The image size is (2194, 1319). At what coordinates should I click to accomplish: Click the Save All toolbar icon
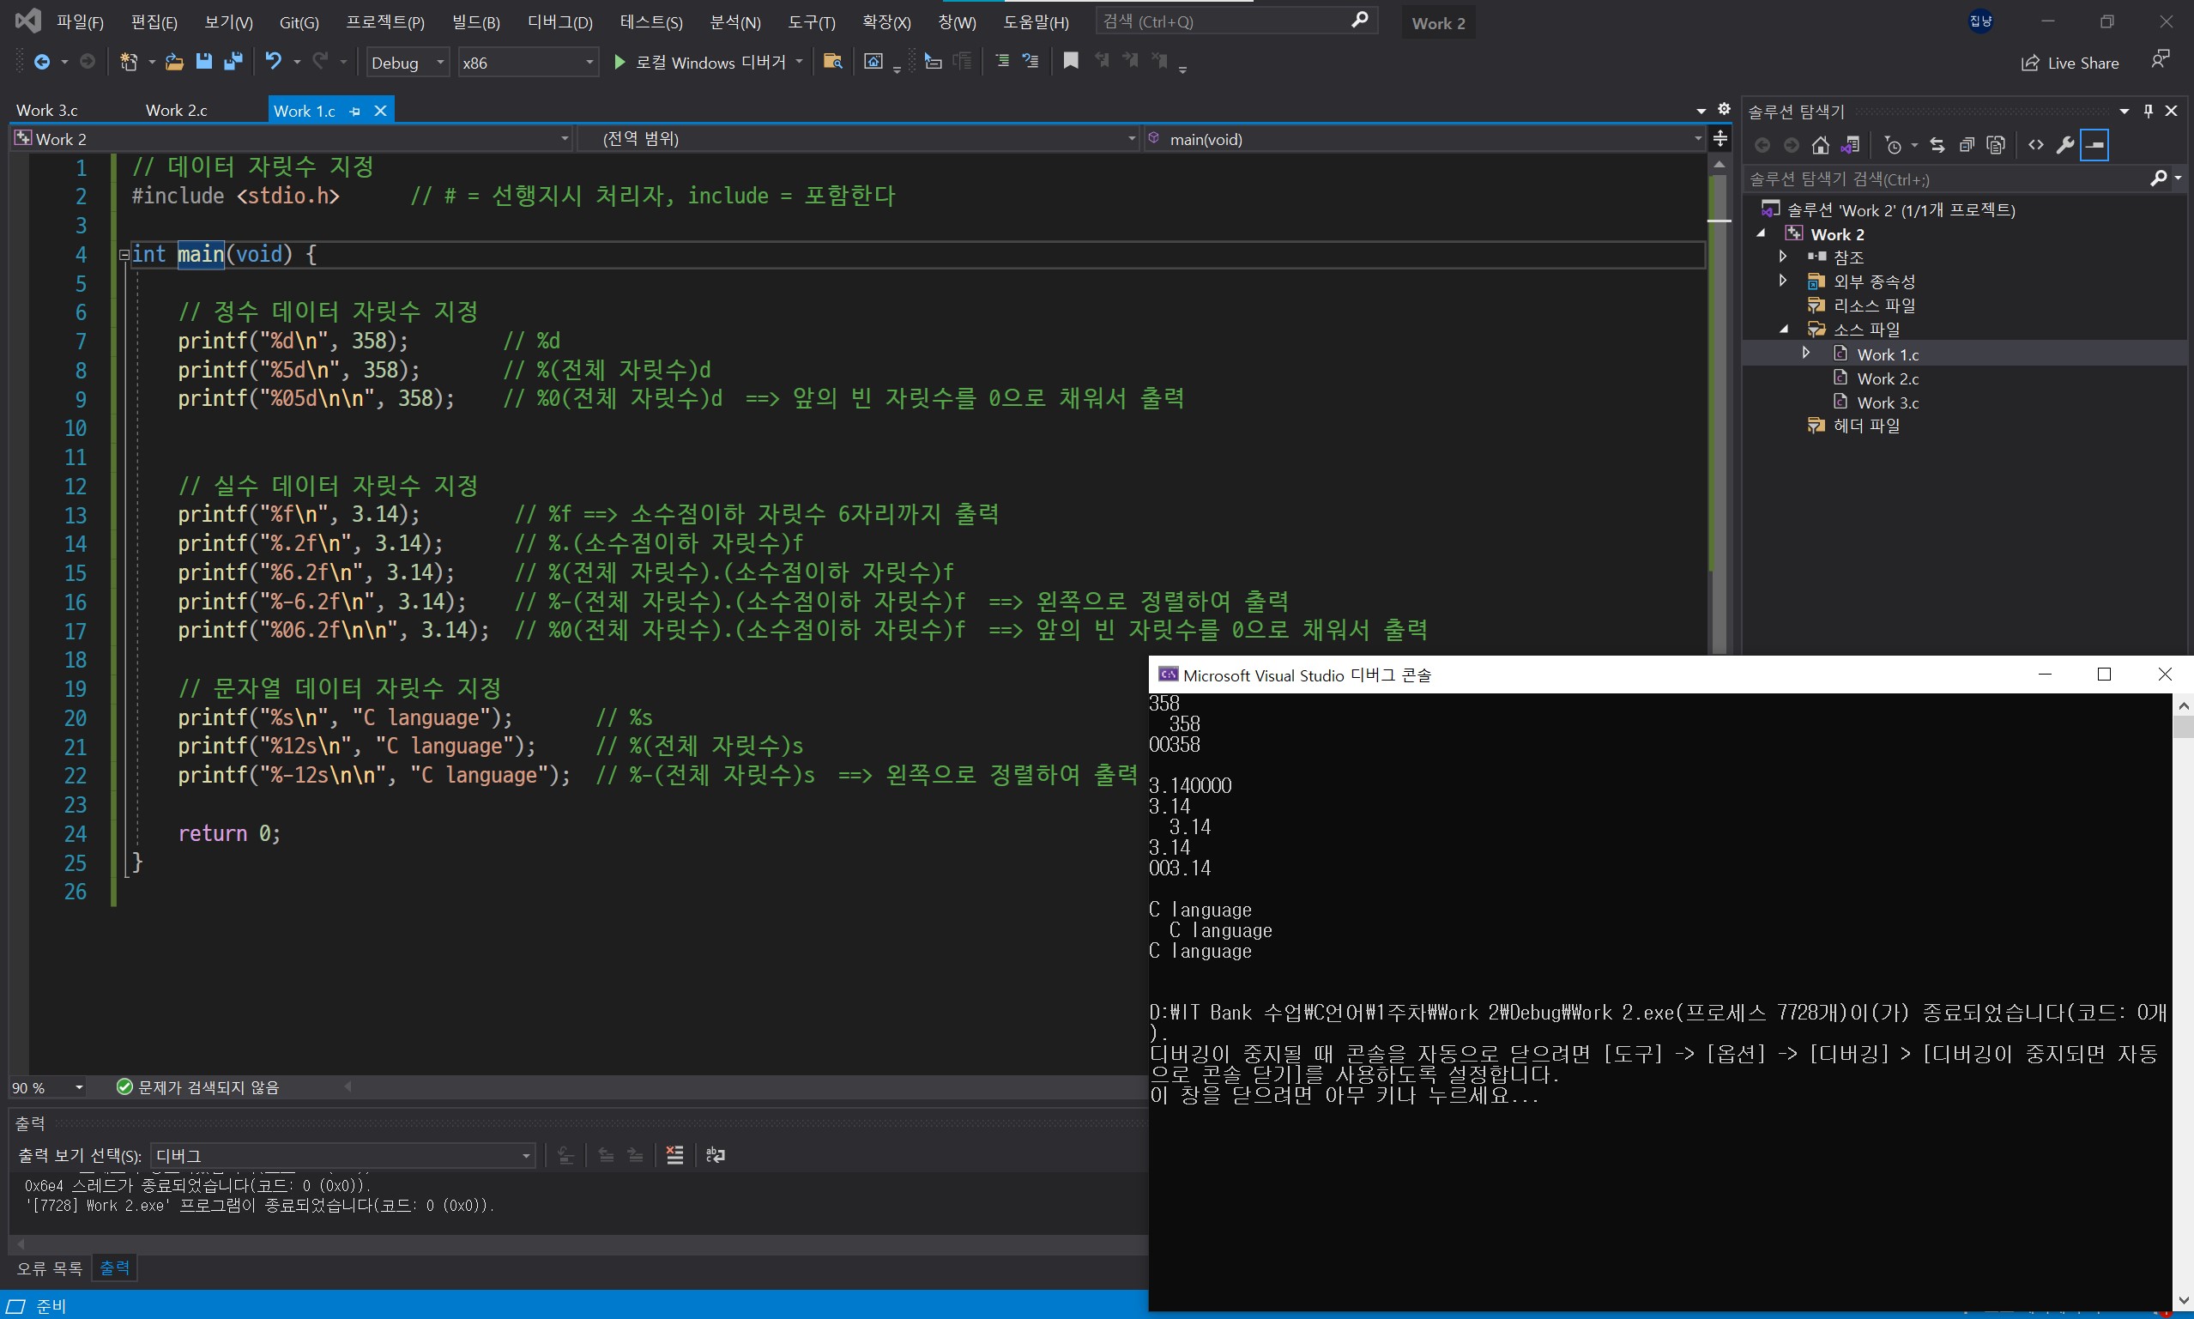point(233,61)
